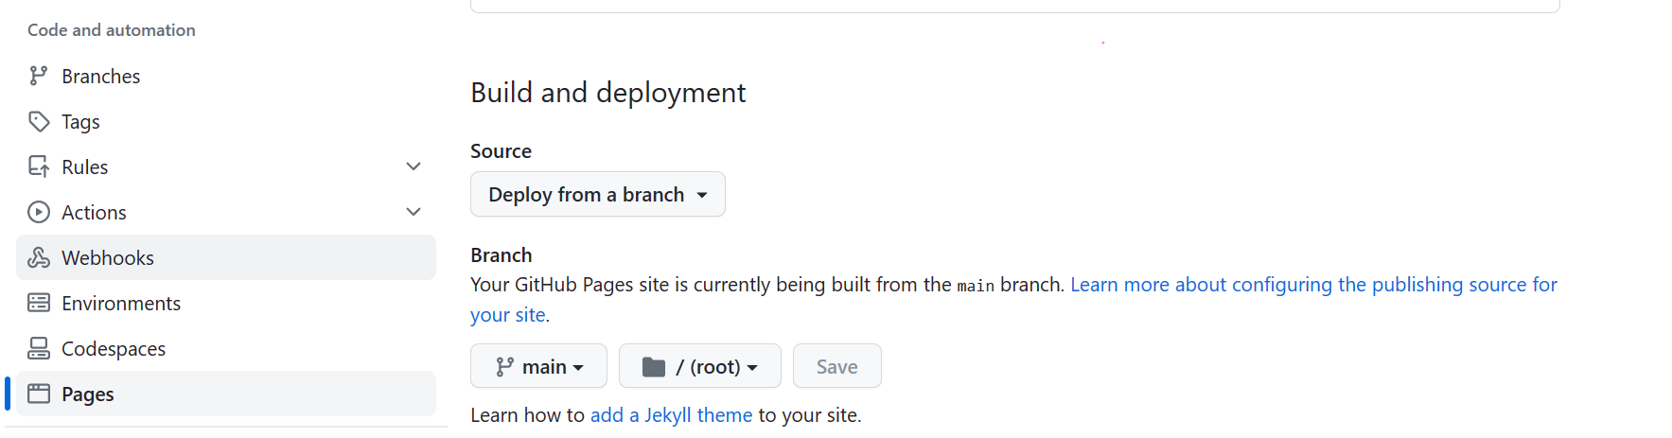Click the Code and automation header
Image resolution: width=1672 pixels, height=438 pixels.
[112, 29]
